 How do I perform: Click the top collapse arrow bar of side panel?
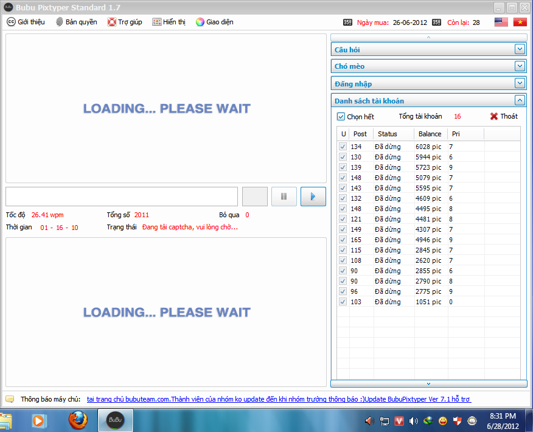coord(428,37)
